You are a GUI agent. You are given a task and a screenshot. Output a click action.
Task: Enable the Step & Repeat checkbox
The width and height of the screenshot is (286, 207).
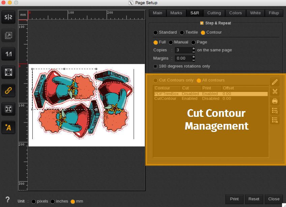click(202, 23)
